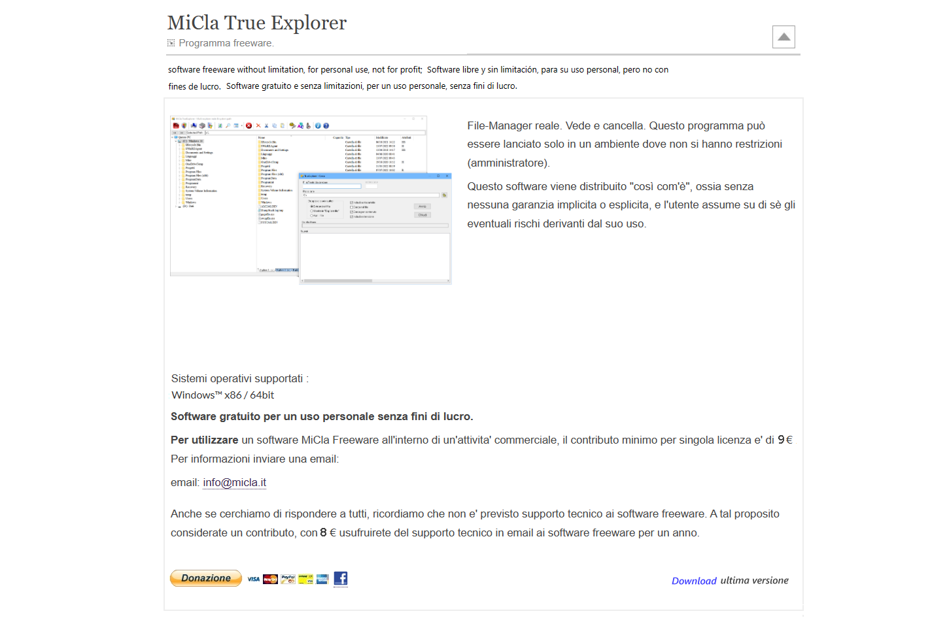
Task: Click the American Express card logo
Action: [322, 579]
